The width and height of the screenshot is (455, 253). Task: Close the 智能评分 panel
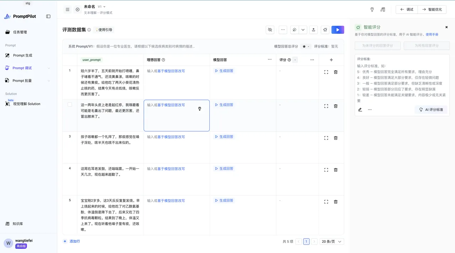point(446,27)
